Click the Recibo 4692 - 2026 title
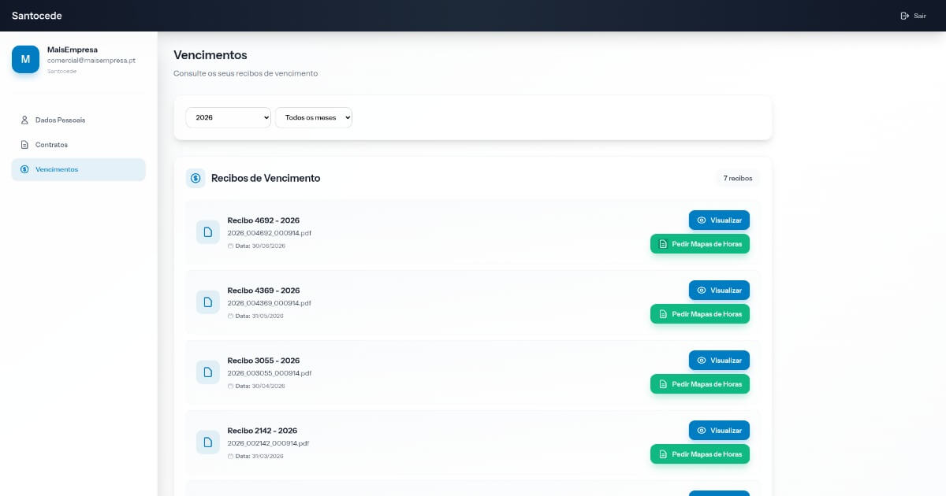 (x=263, y=220)
